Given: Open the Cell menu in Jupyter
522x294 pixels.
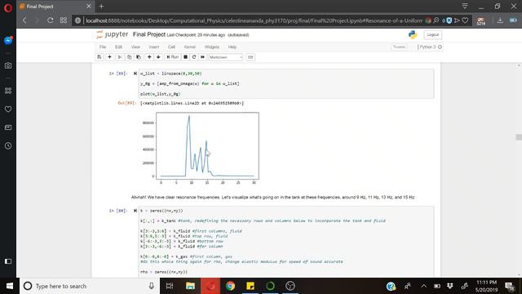Looking at the screenshot, I should pos(171,47).
